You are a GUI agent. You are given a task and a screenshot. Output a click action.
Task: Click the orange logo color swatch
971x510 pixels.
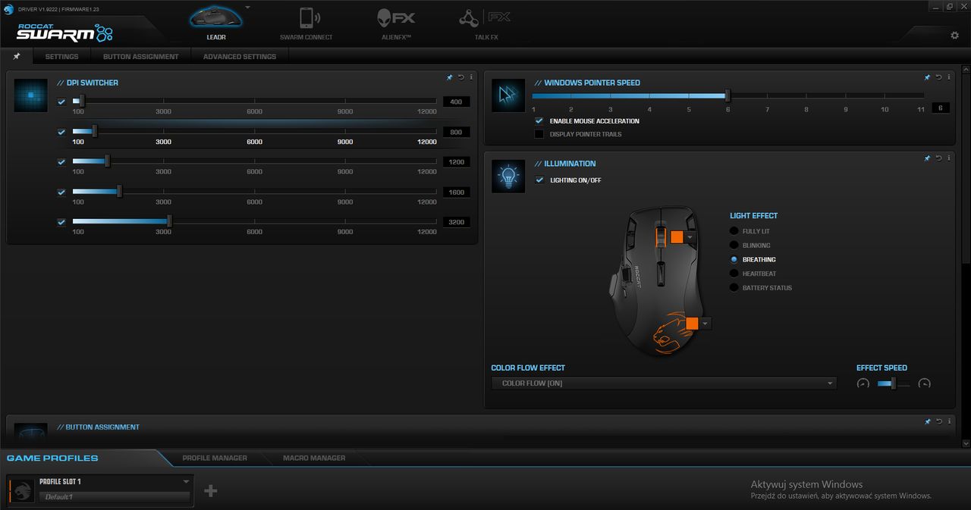tap(691, 324)
